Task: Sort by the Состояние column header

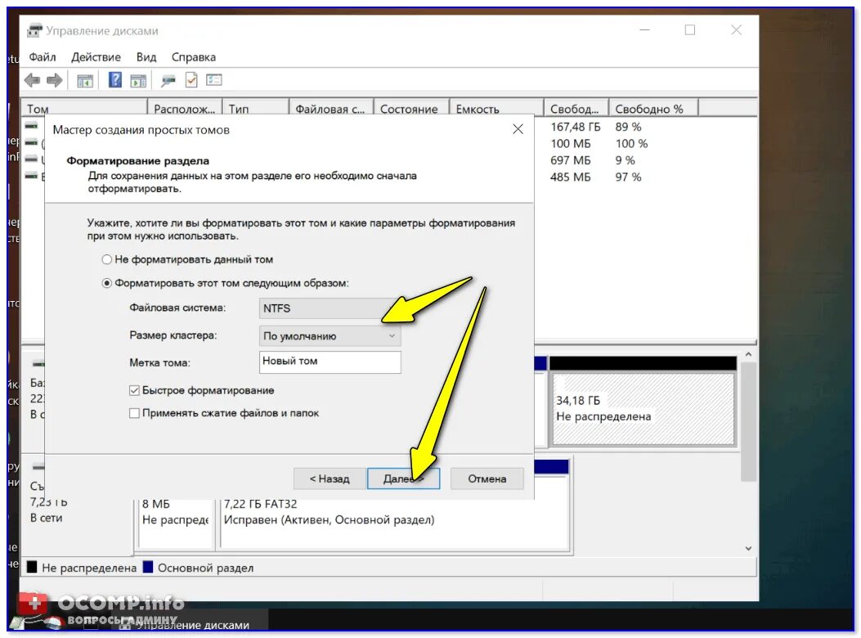Action: (x=411, y=108)
